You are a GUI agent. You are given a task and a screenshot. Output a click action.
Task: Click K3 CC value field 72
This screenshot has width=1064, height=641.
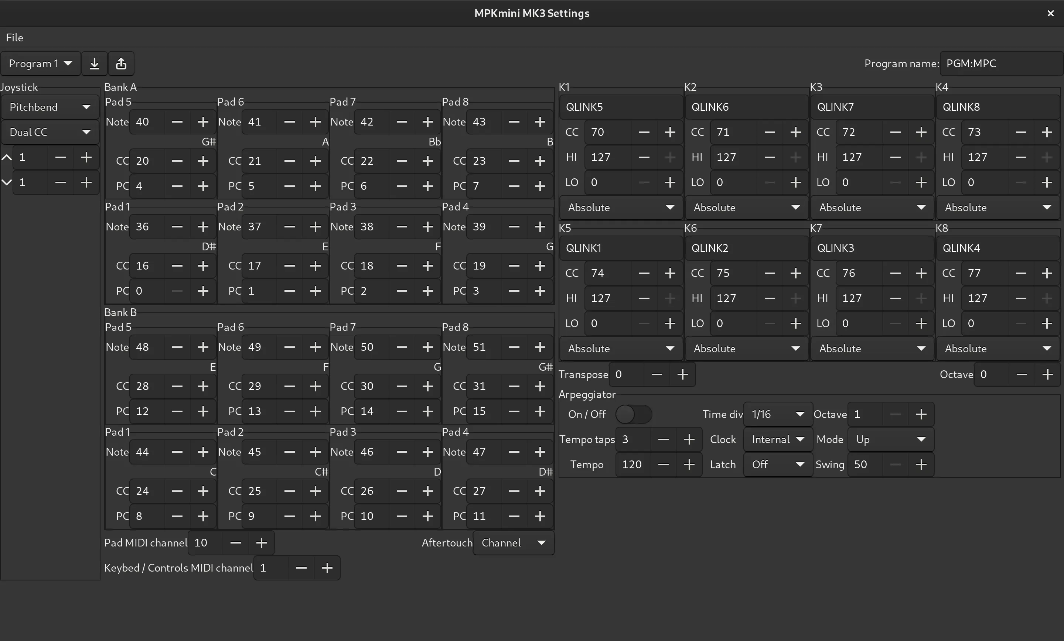pos(859,132)
